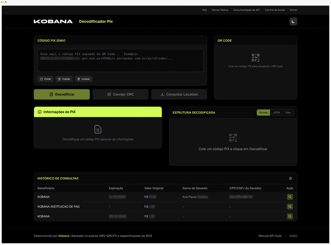Click the Decodificar button
The image size is (331, 245).
click(62, 94)
